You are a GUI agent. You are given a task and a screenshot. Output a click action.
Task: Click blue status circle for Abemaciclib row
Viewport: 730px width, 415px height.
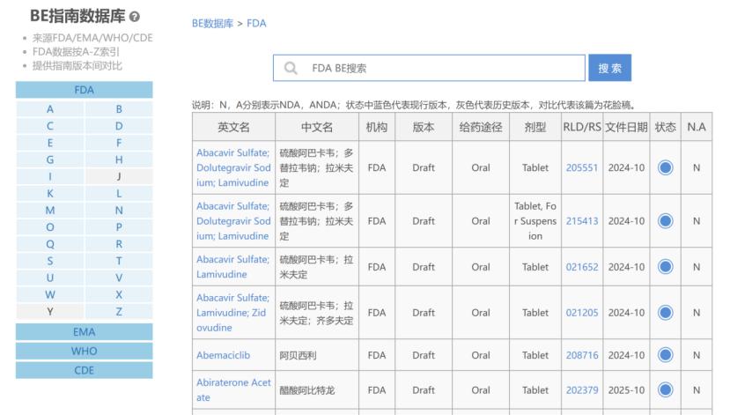tap(665, 355)
